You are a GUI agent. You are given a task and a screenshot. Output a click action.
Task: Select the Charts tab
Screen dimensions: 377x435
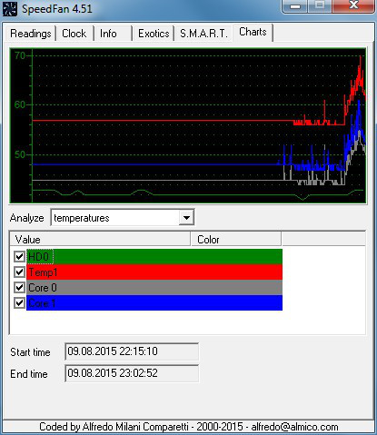coord(253,32)
